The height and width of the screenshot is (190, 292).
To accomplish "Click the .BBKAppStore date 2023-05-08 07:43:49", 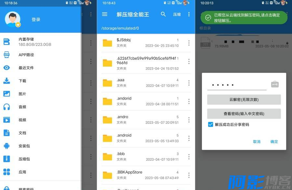I will 162,178.
